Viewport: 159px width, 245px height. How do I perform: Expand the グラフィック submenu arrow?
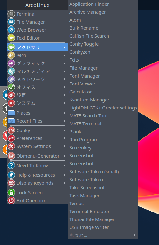(x=65, y=63)
